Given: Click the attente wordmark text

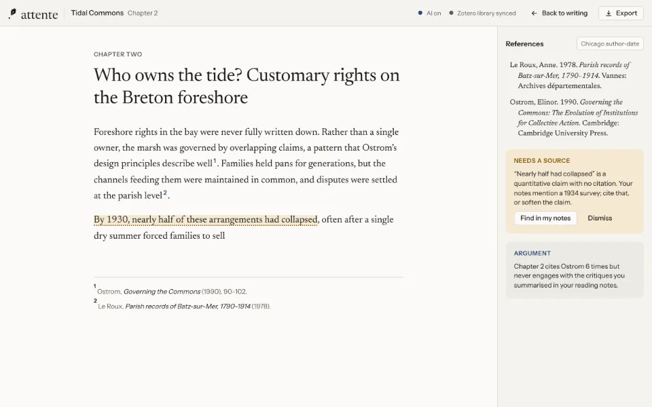Looking at the screenshot, I should [x=39, y=14].
